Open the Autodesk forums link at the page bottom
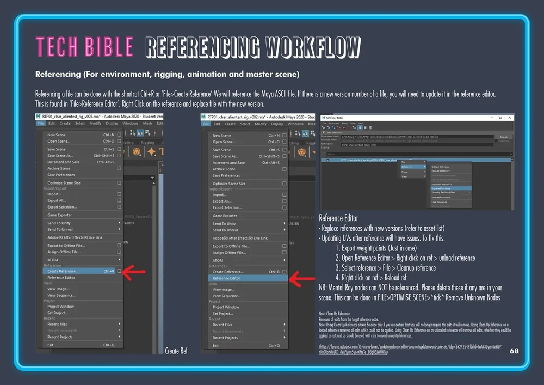 point(410,349)
